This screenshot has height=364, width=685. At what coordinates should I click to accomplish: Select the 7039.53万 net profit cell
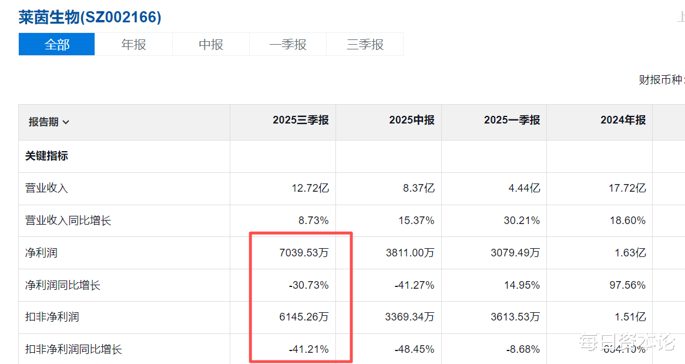point(304,253)
